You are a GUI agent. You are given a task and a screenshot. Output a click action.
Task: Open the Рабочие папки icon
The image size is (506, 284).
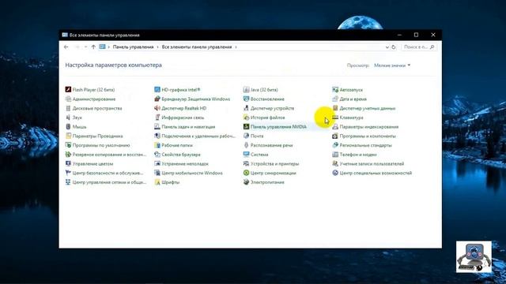click(x=157, y=145)
